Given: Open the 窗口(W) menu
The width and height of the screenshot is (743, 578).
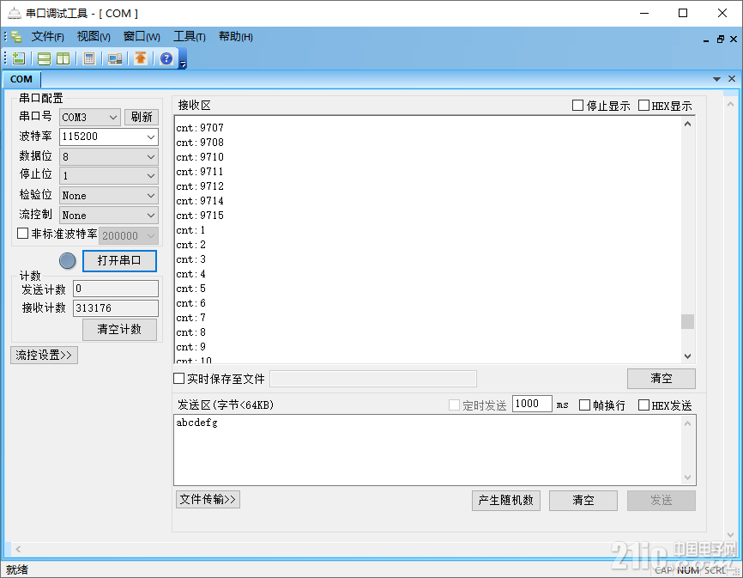Looking at the screenshot, I should click(x=142, y=37).
